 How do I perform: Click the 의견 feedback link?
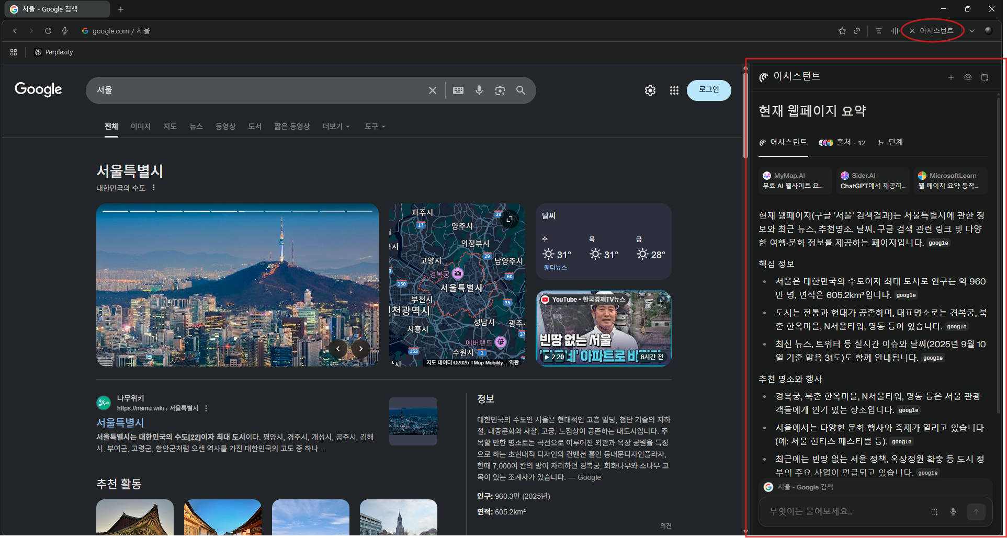pyautogui.click(x=665, y=526)
